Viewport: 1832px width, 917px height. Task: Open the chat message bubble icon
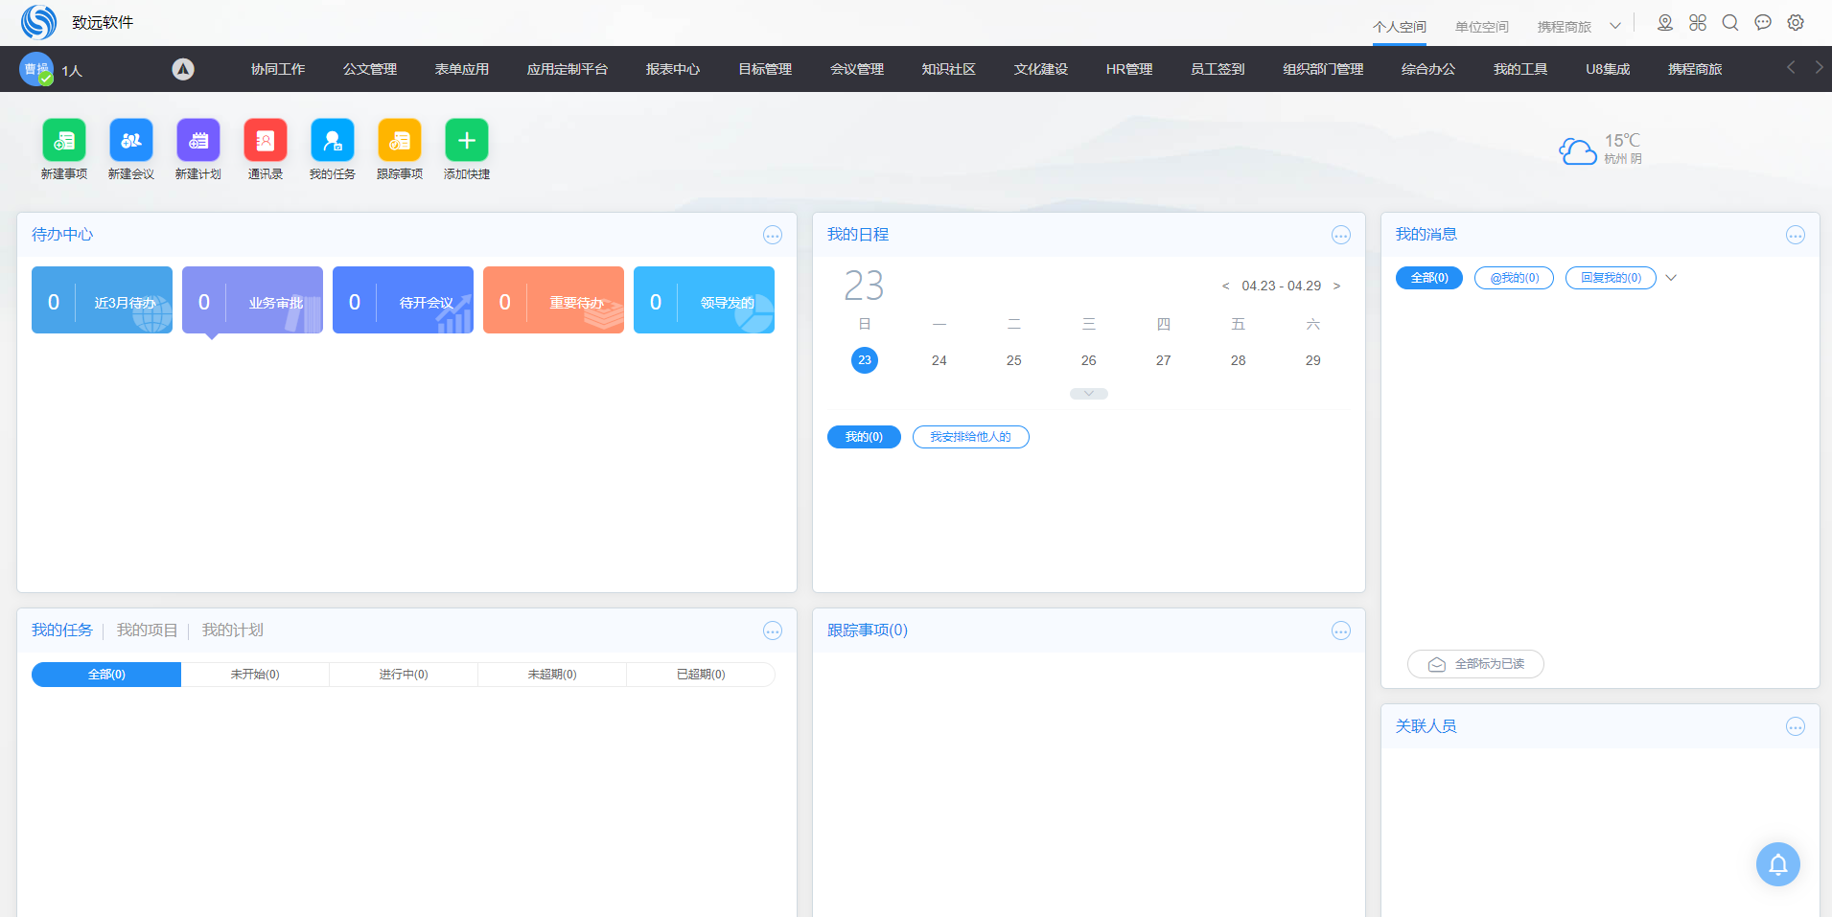coord(1763,23)
